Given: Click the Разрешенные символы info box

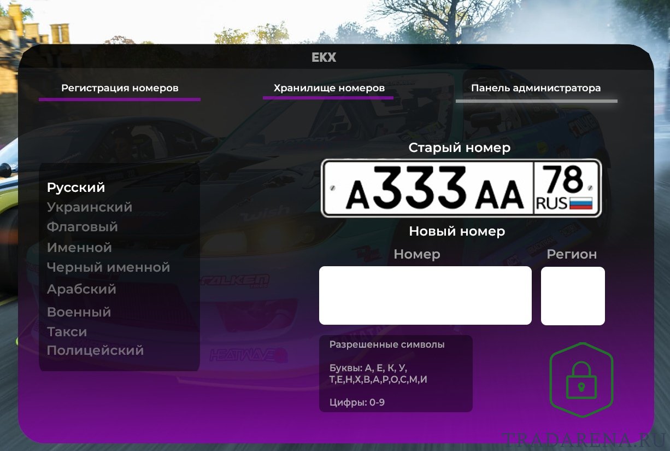Looking at the screenshot, I should click(x=396, y=374).
